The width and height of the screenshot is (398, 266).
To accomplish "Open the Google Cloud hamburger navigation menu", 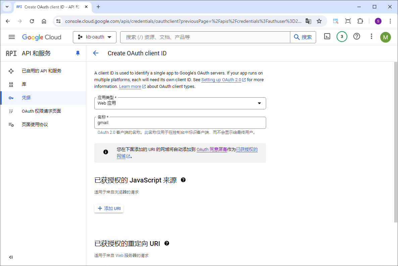I will [x=12, y=37].
